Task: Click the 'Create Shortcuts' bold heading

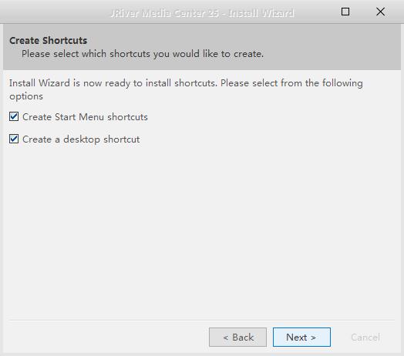Action: pos(48,41)
